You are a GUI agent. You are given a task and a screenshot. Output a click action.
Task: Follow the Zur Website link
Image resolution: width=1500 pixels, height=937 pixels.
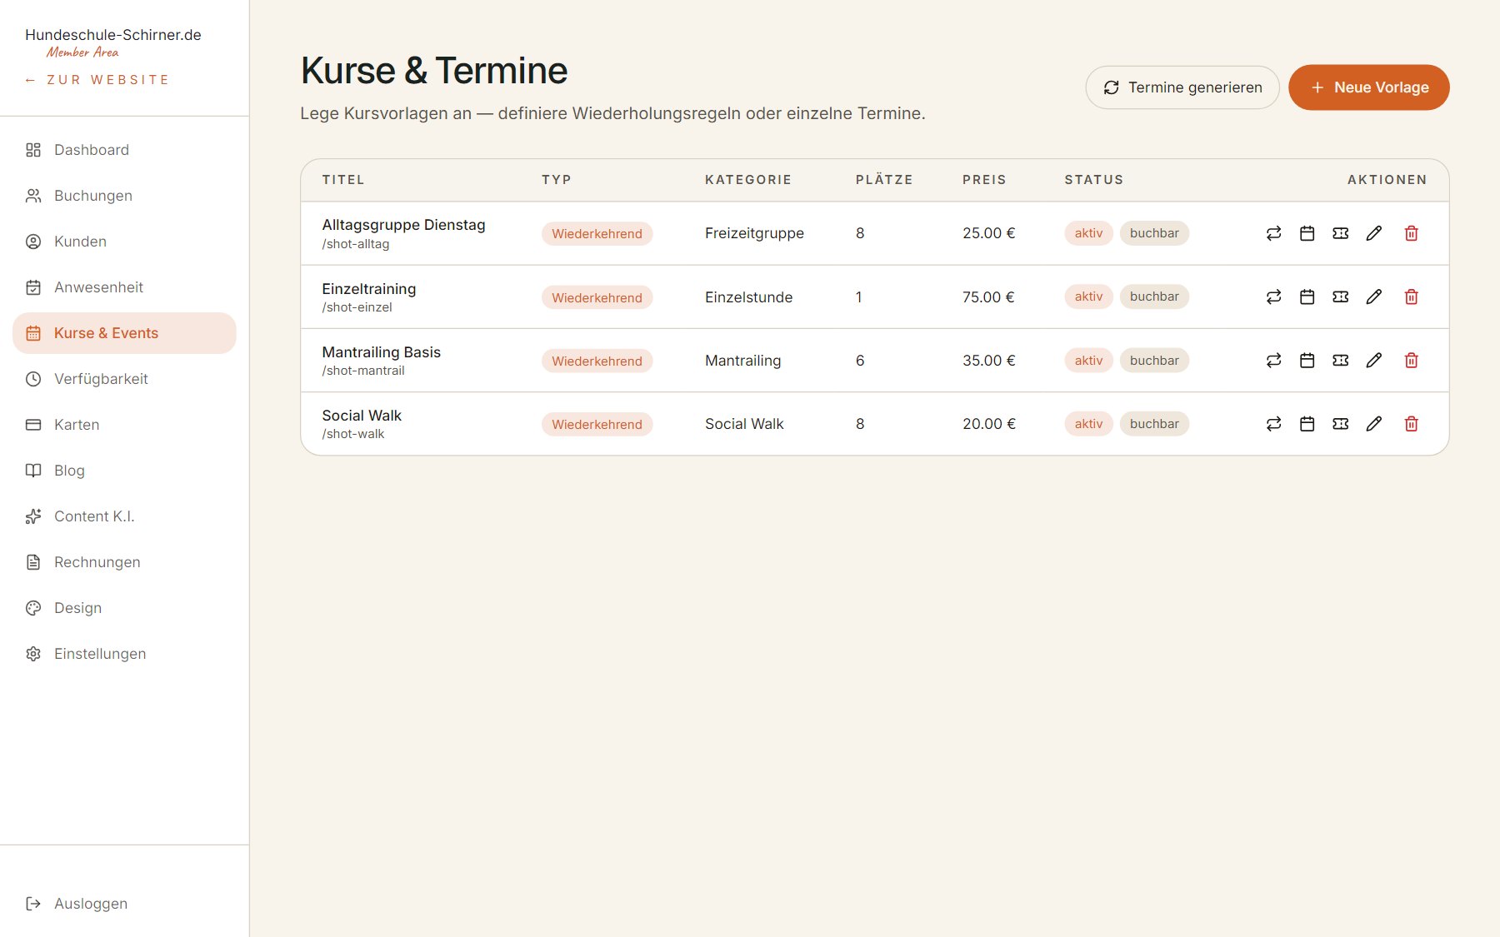(97, 80)
